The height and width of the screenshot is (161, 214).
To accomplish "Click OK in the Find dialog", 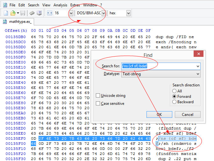I will [x=159, y=114].
